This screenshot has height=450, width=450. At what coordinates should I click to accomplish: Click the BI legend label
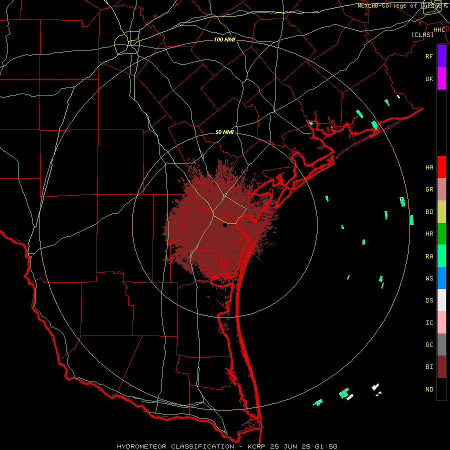[x=429, y=367]
